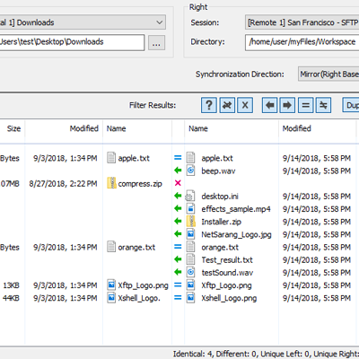359x359 pixels.
Task: Click the red X marker for compress.zip
Action: (178, 183)
